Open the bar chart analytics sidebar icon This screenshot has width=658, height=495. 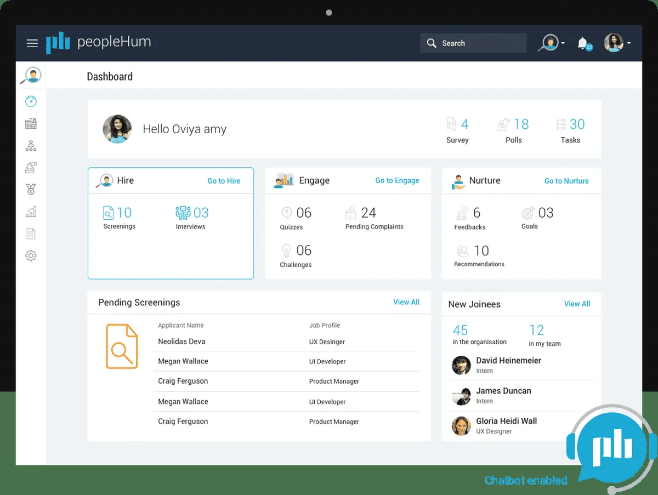[31, 212]
